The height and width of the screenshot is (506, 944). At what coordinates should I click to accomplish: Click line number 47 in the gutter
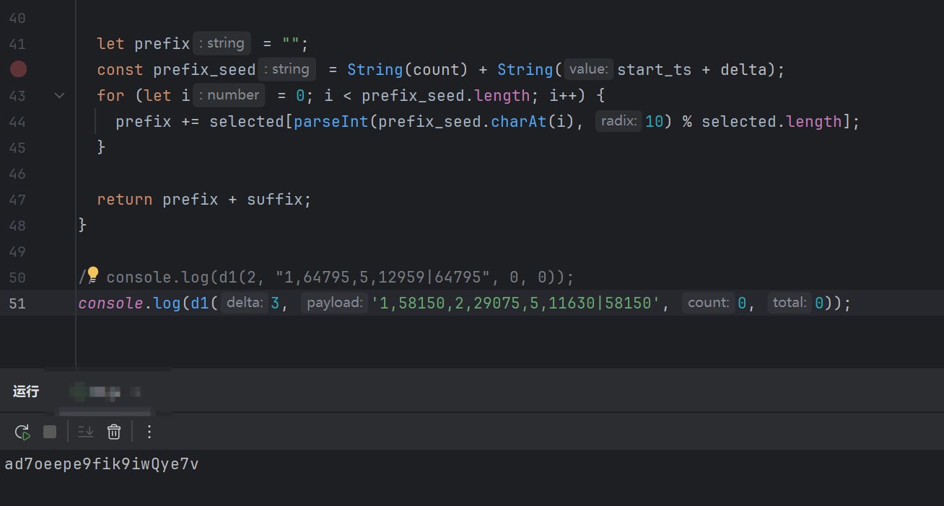(x=17, y=200)
